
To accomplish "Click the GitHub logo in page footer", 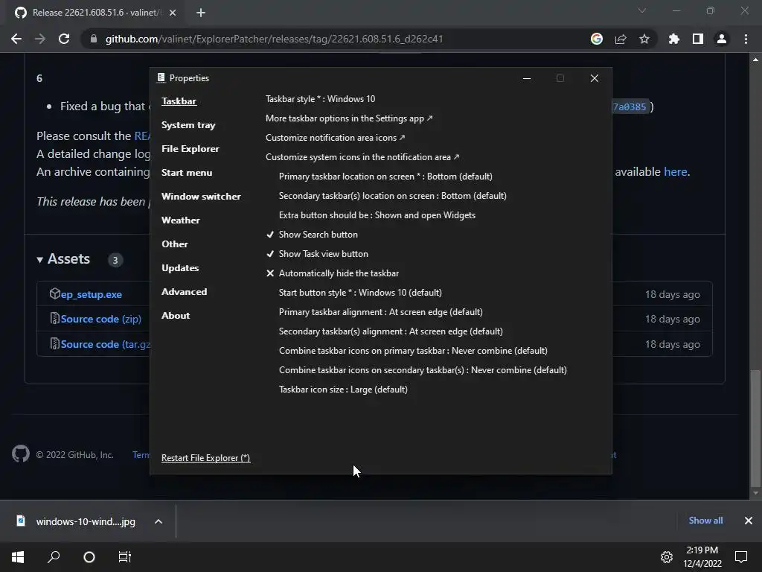I will tap(21, 454).
